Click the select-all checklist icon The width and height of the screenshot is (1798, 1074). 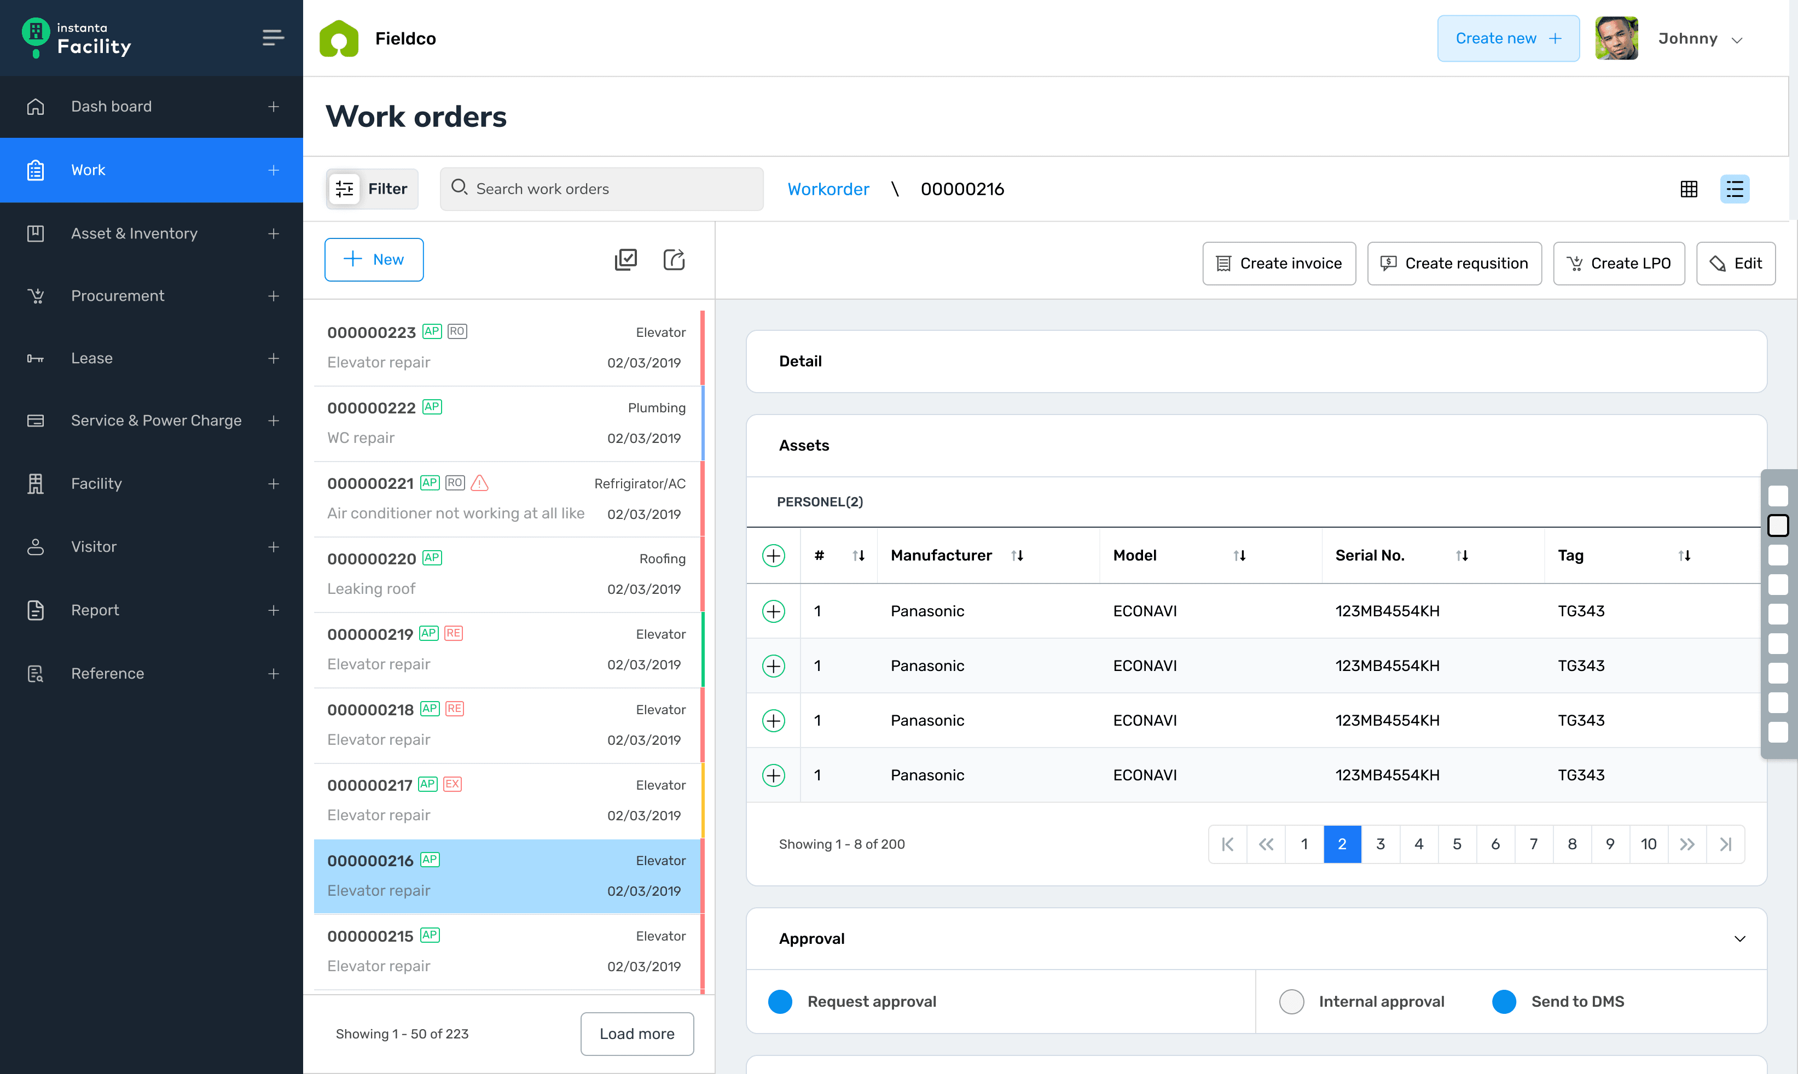click(x=625, y=260)
